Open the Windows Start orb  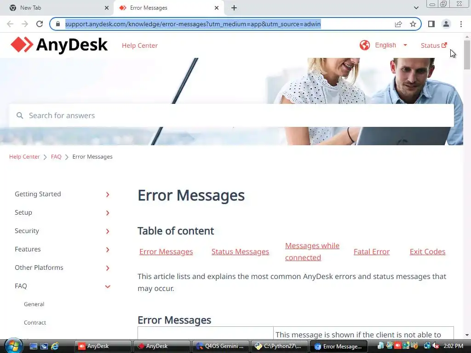(13, 346)
